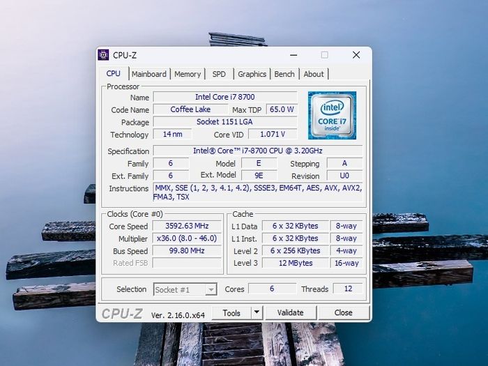This screenshot has width=488, height=366.
Task: Click the Max TDP value 65.0 W
Action: pos(282,109)
